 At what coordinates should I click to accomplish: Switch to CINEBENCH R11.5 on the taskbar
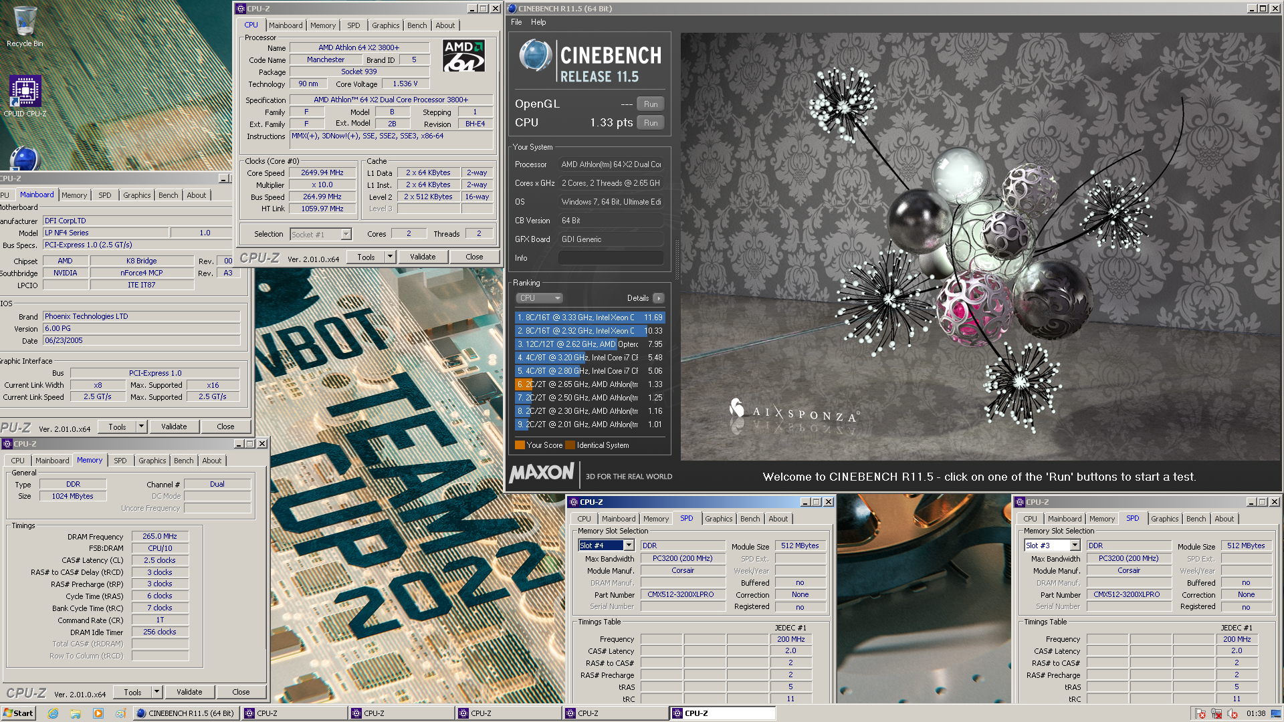[185, 713]
